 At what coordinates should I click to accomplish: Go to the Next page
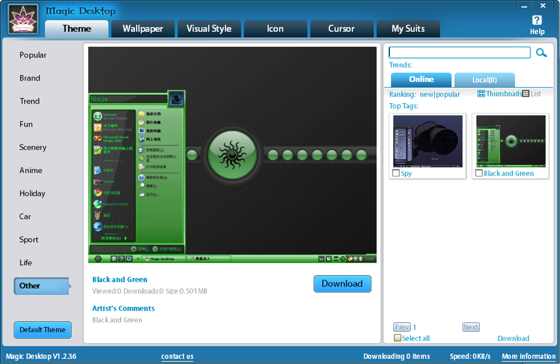tap(471, 327)
